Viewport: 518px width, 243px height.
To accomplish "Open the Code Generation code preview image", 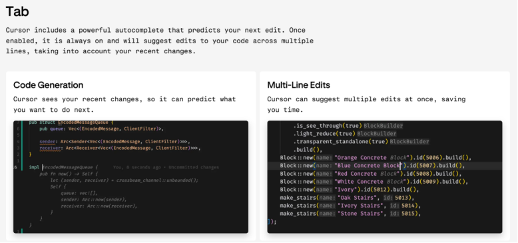I will click(x=130, y=177).
